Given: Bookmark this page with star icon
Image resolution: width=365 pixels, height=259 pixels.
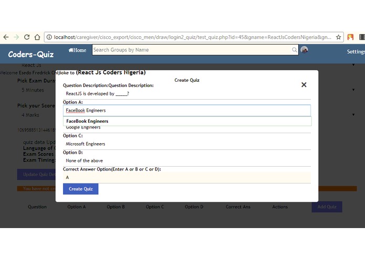Looking at the screenshot, I should click(x=338, y=37).
